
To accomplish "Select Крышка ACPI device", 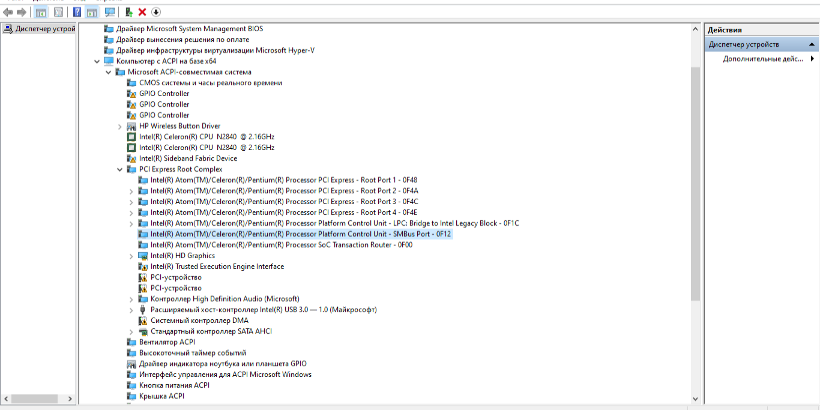I will pos(161,396).
